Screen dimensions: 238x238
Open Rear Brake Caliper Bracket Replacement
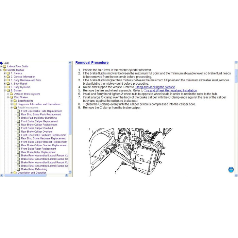click(x=44, y=145)
